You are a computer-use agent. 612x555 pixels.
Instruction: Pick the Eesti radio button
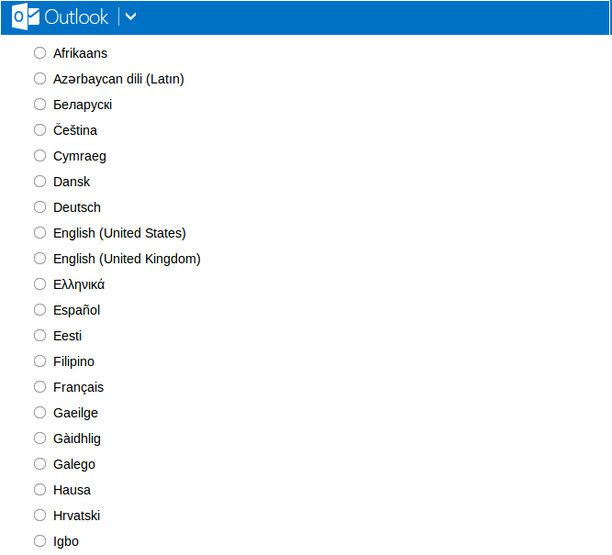(x=39, y=336)
